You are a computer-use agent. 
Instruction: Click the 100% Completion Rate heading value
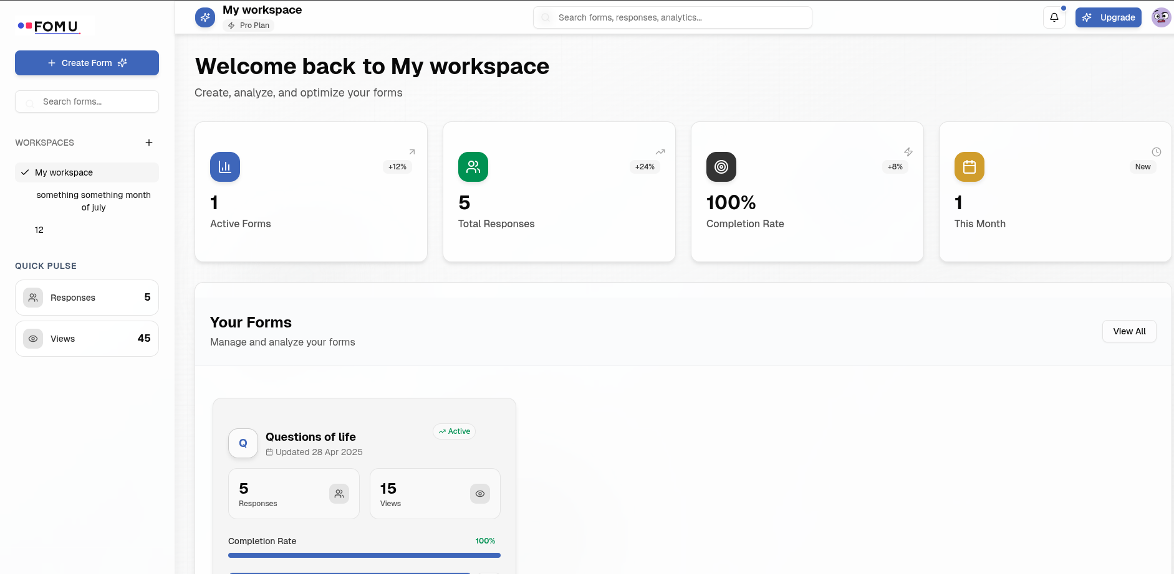[731, 202]
